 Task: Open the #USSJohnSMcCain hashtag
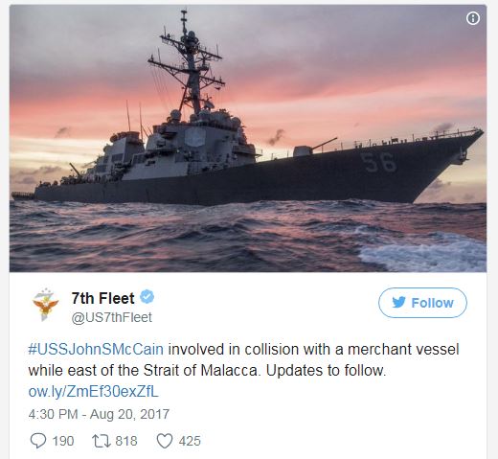coord(96,349)
